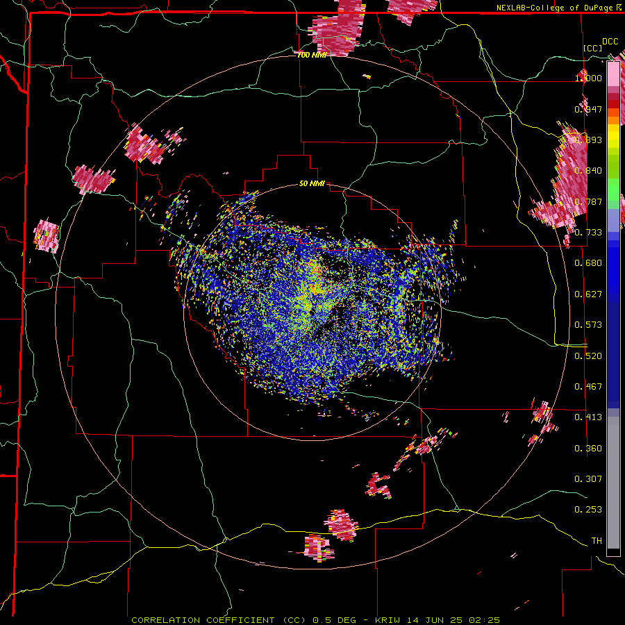Click the [CC] legend label
The image size is (625, 625).
coord(593,48)
